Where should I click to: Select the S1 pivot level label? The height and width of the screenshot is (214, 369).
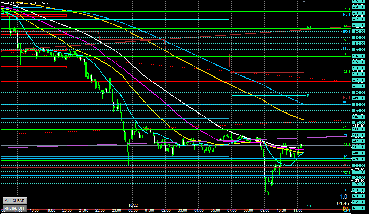coord(309,206)
